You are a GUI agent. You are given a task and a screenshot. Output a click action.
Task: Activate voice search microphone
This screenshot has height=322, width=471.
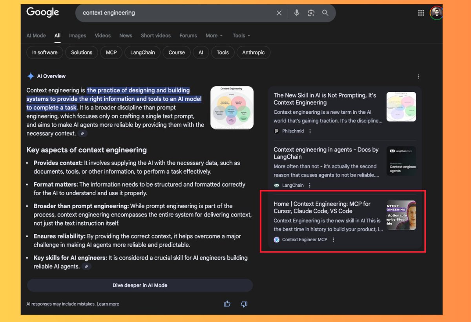(x=296, y=13)
